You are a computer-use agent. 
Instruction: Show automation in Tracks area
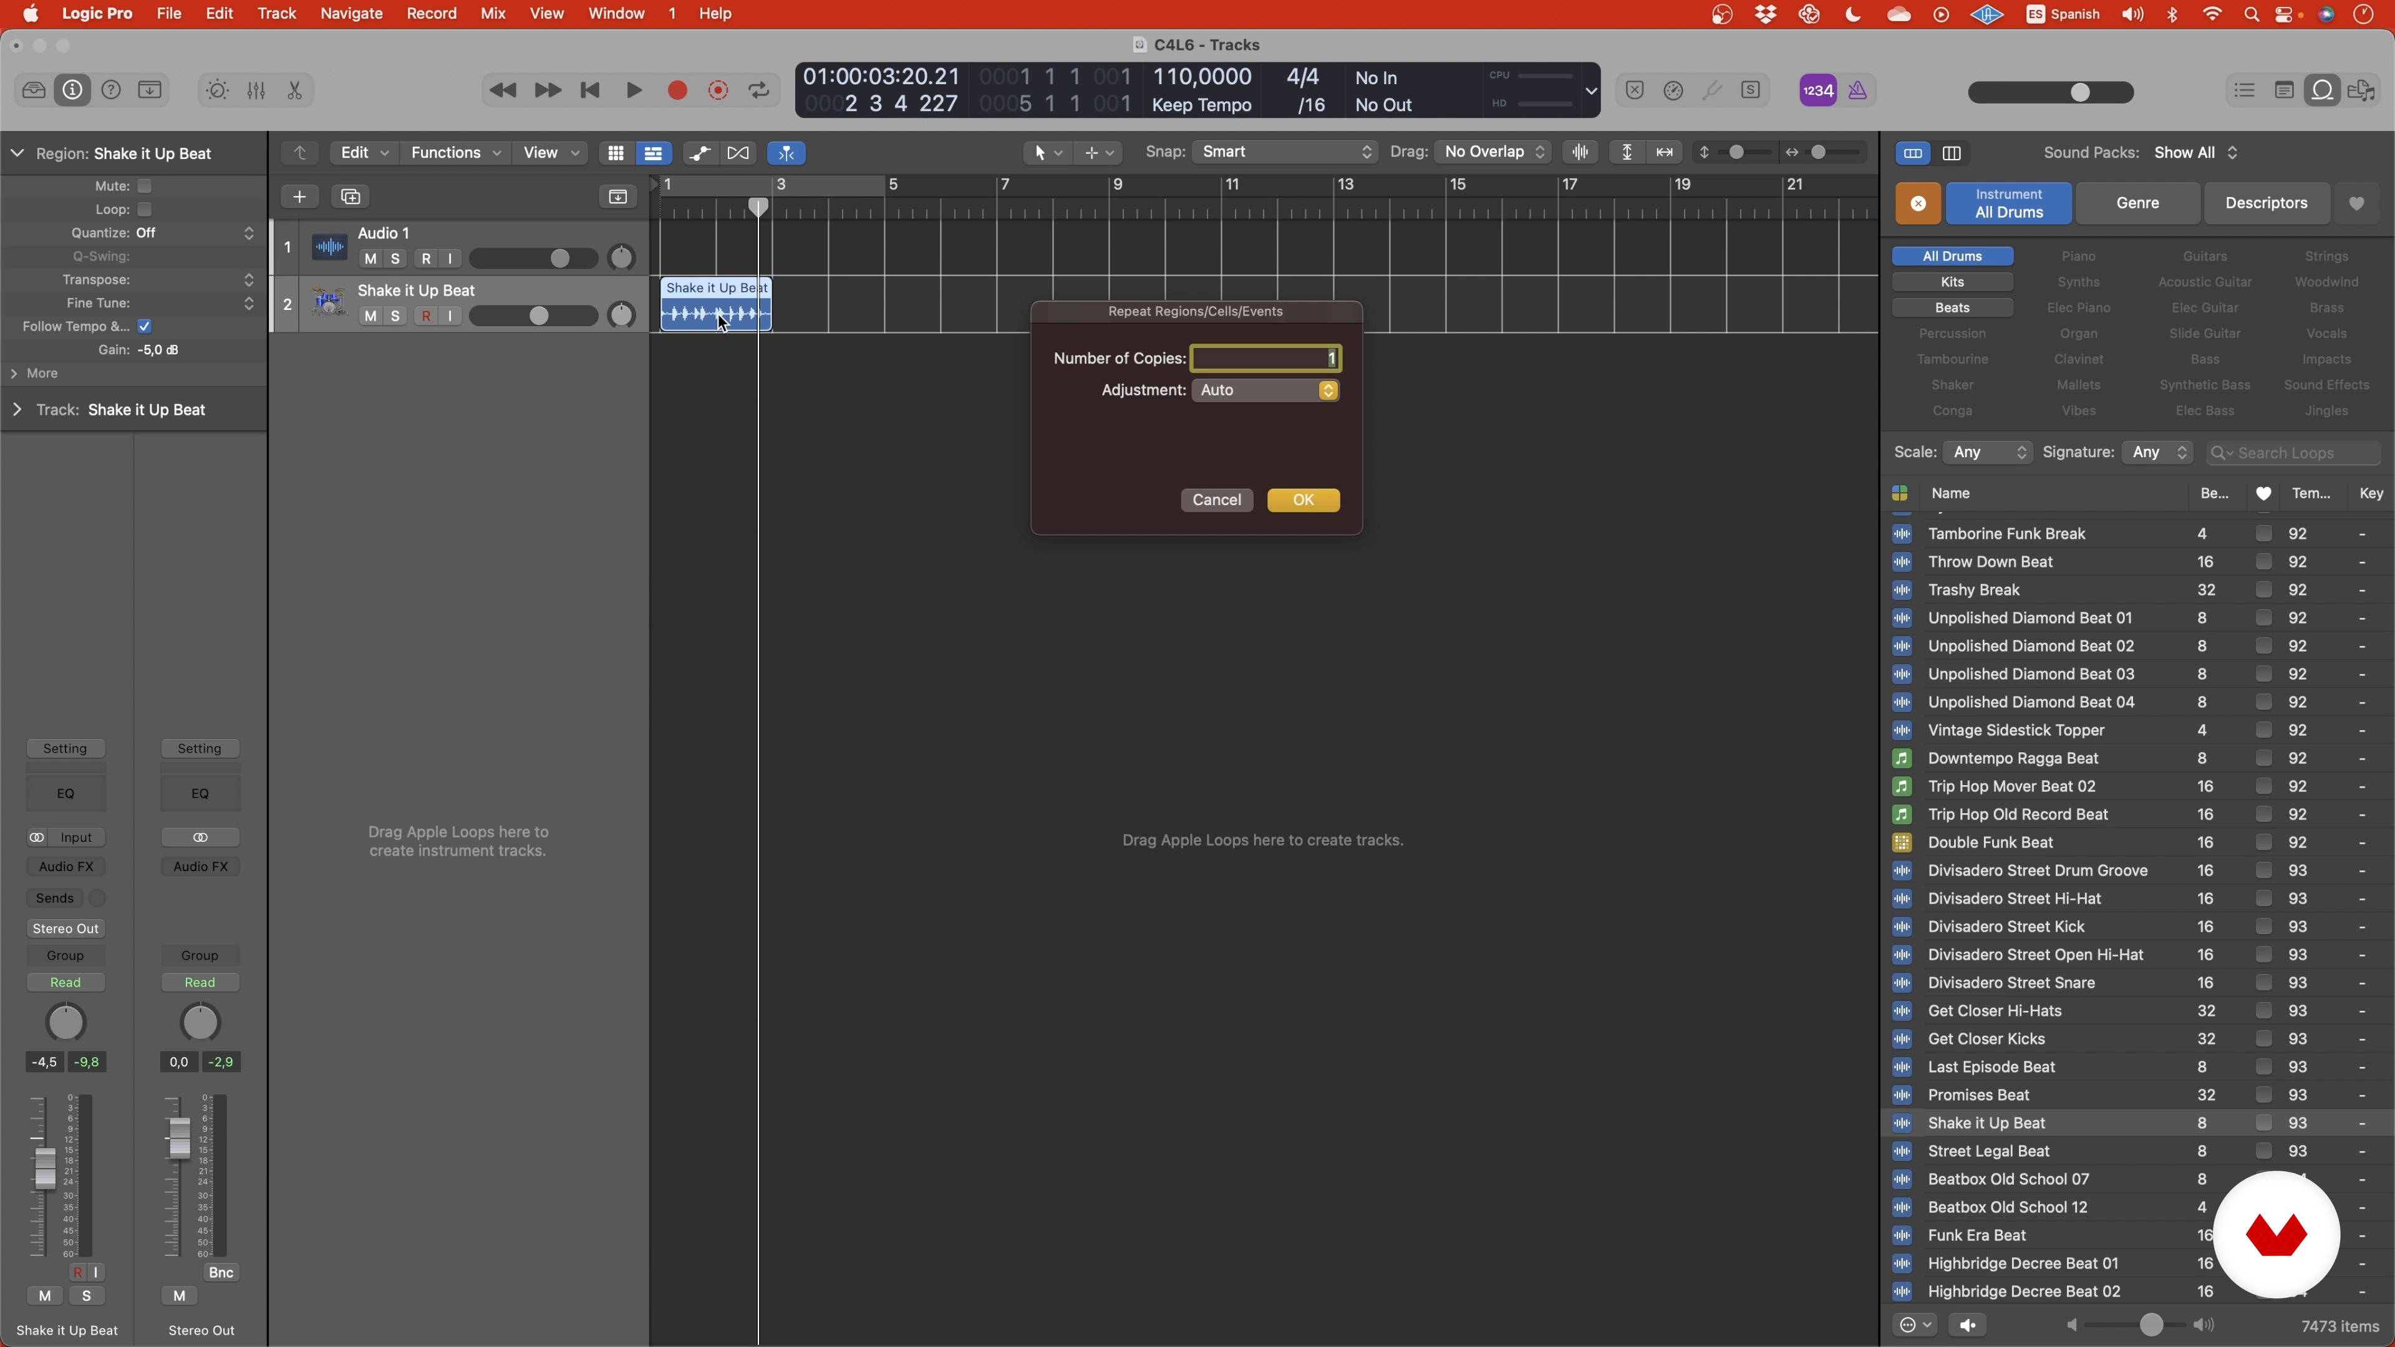pos(699,152)
